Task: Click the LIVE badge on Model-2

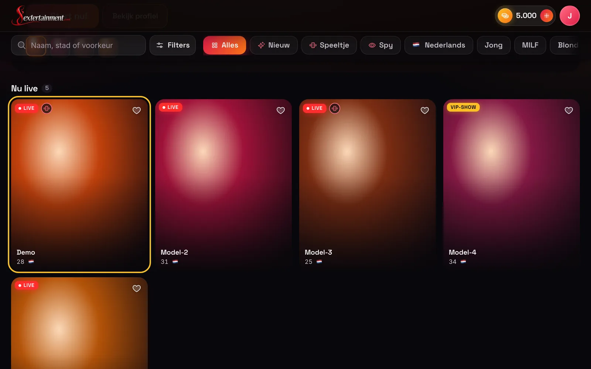Action: click(x=171, y=107)
